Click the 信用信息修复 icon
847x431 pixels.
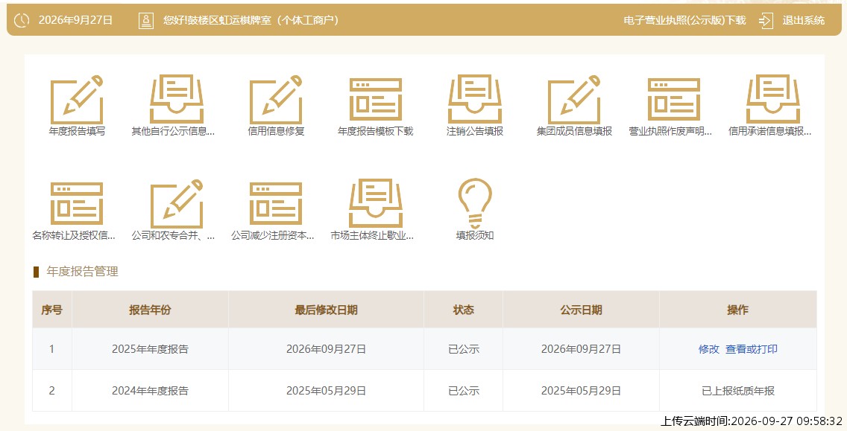coord(276,99)
